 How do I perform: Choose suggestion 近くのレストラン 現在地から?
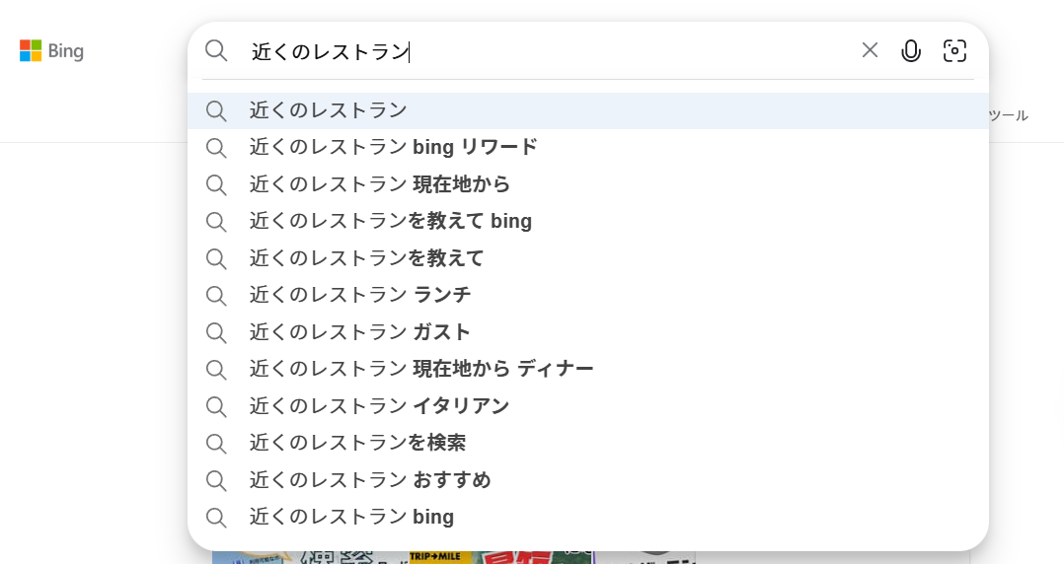(x=380, y=184)
